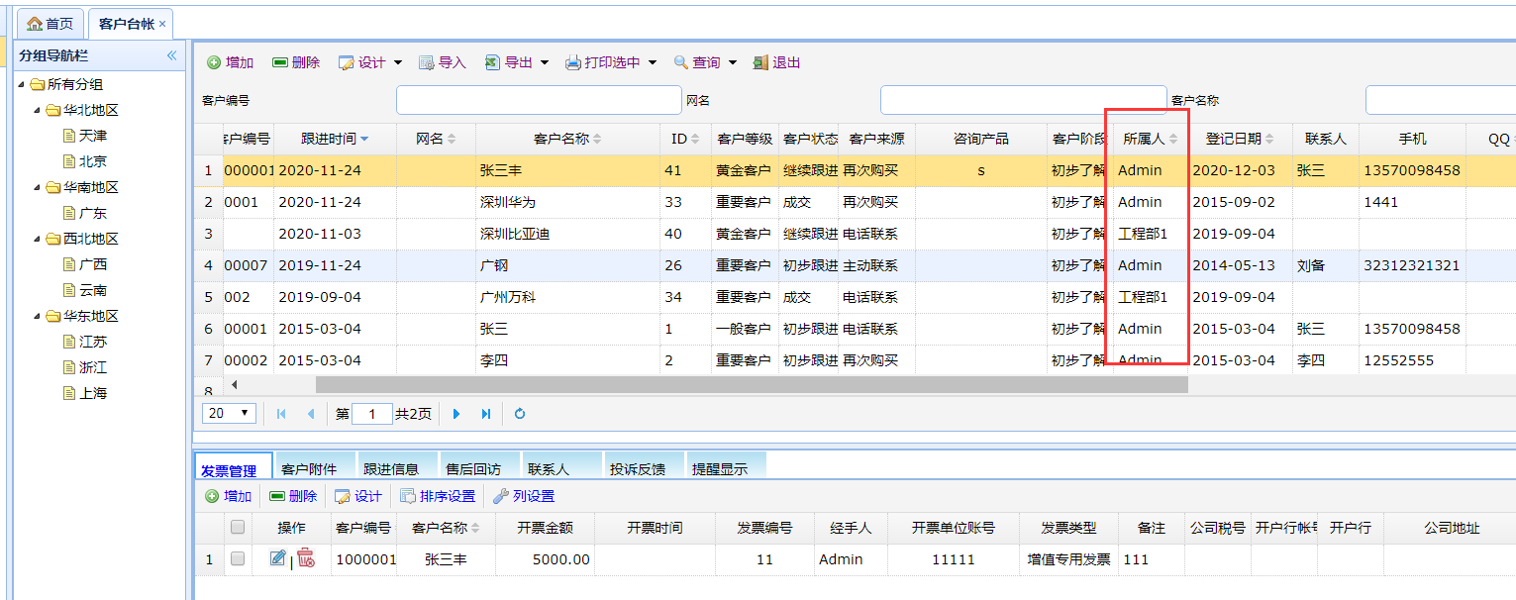Click the red delete icon in invoice row 1
This screenshot has height=600, width=1516.
coord(306,558)
